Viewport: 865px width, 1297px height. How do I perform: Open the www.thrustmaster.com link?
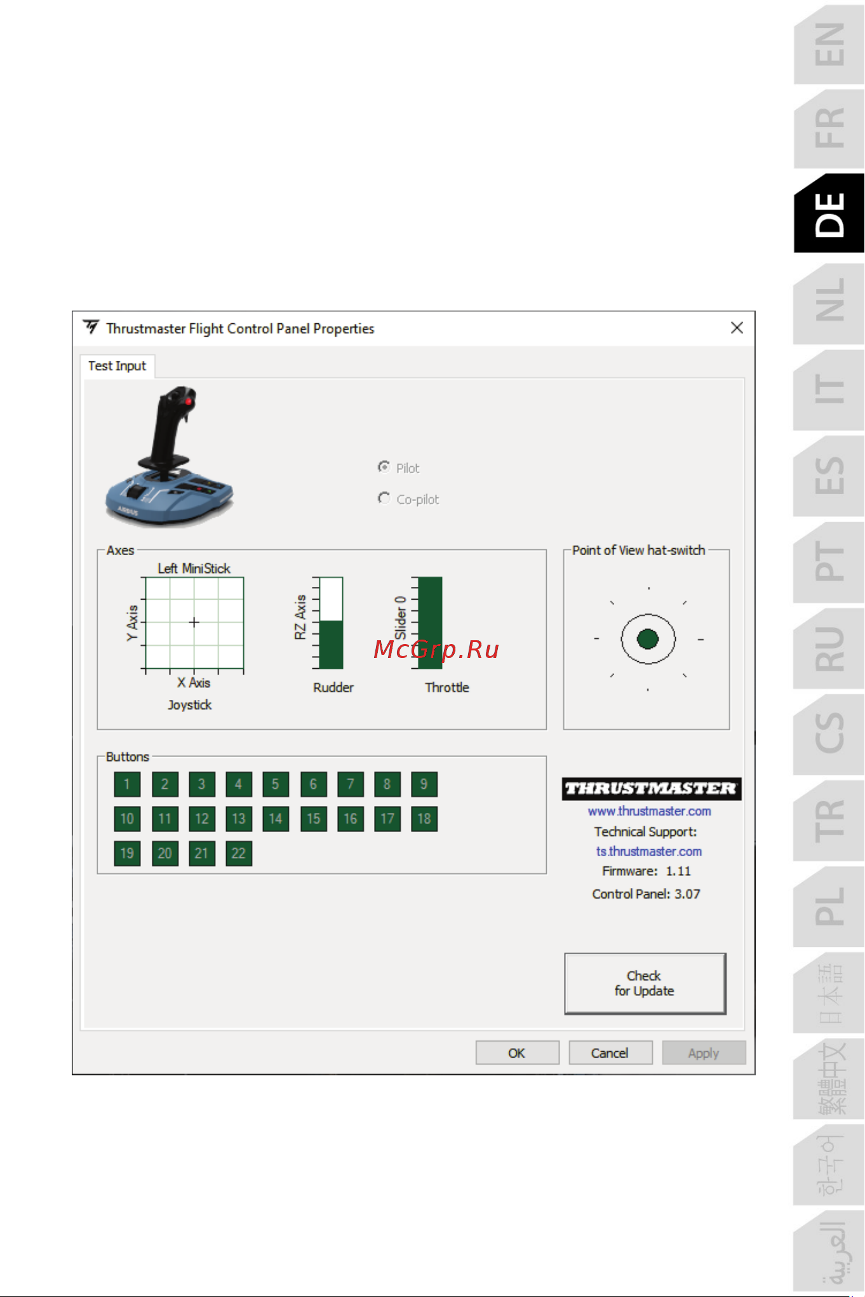649,811
